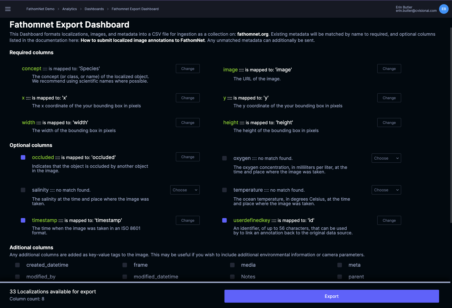
Task: Open the EB user avatar menu
Action: 444,9
